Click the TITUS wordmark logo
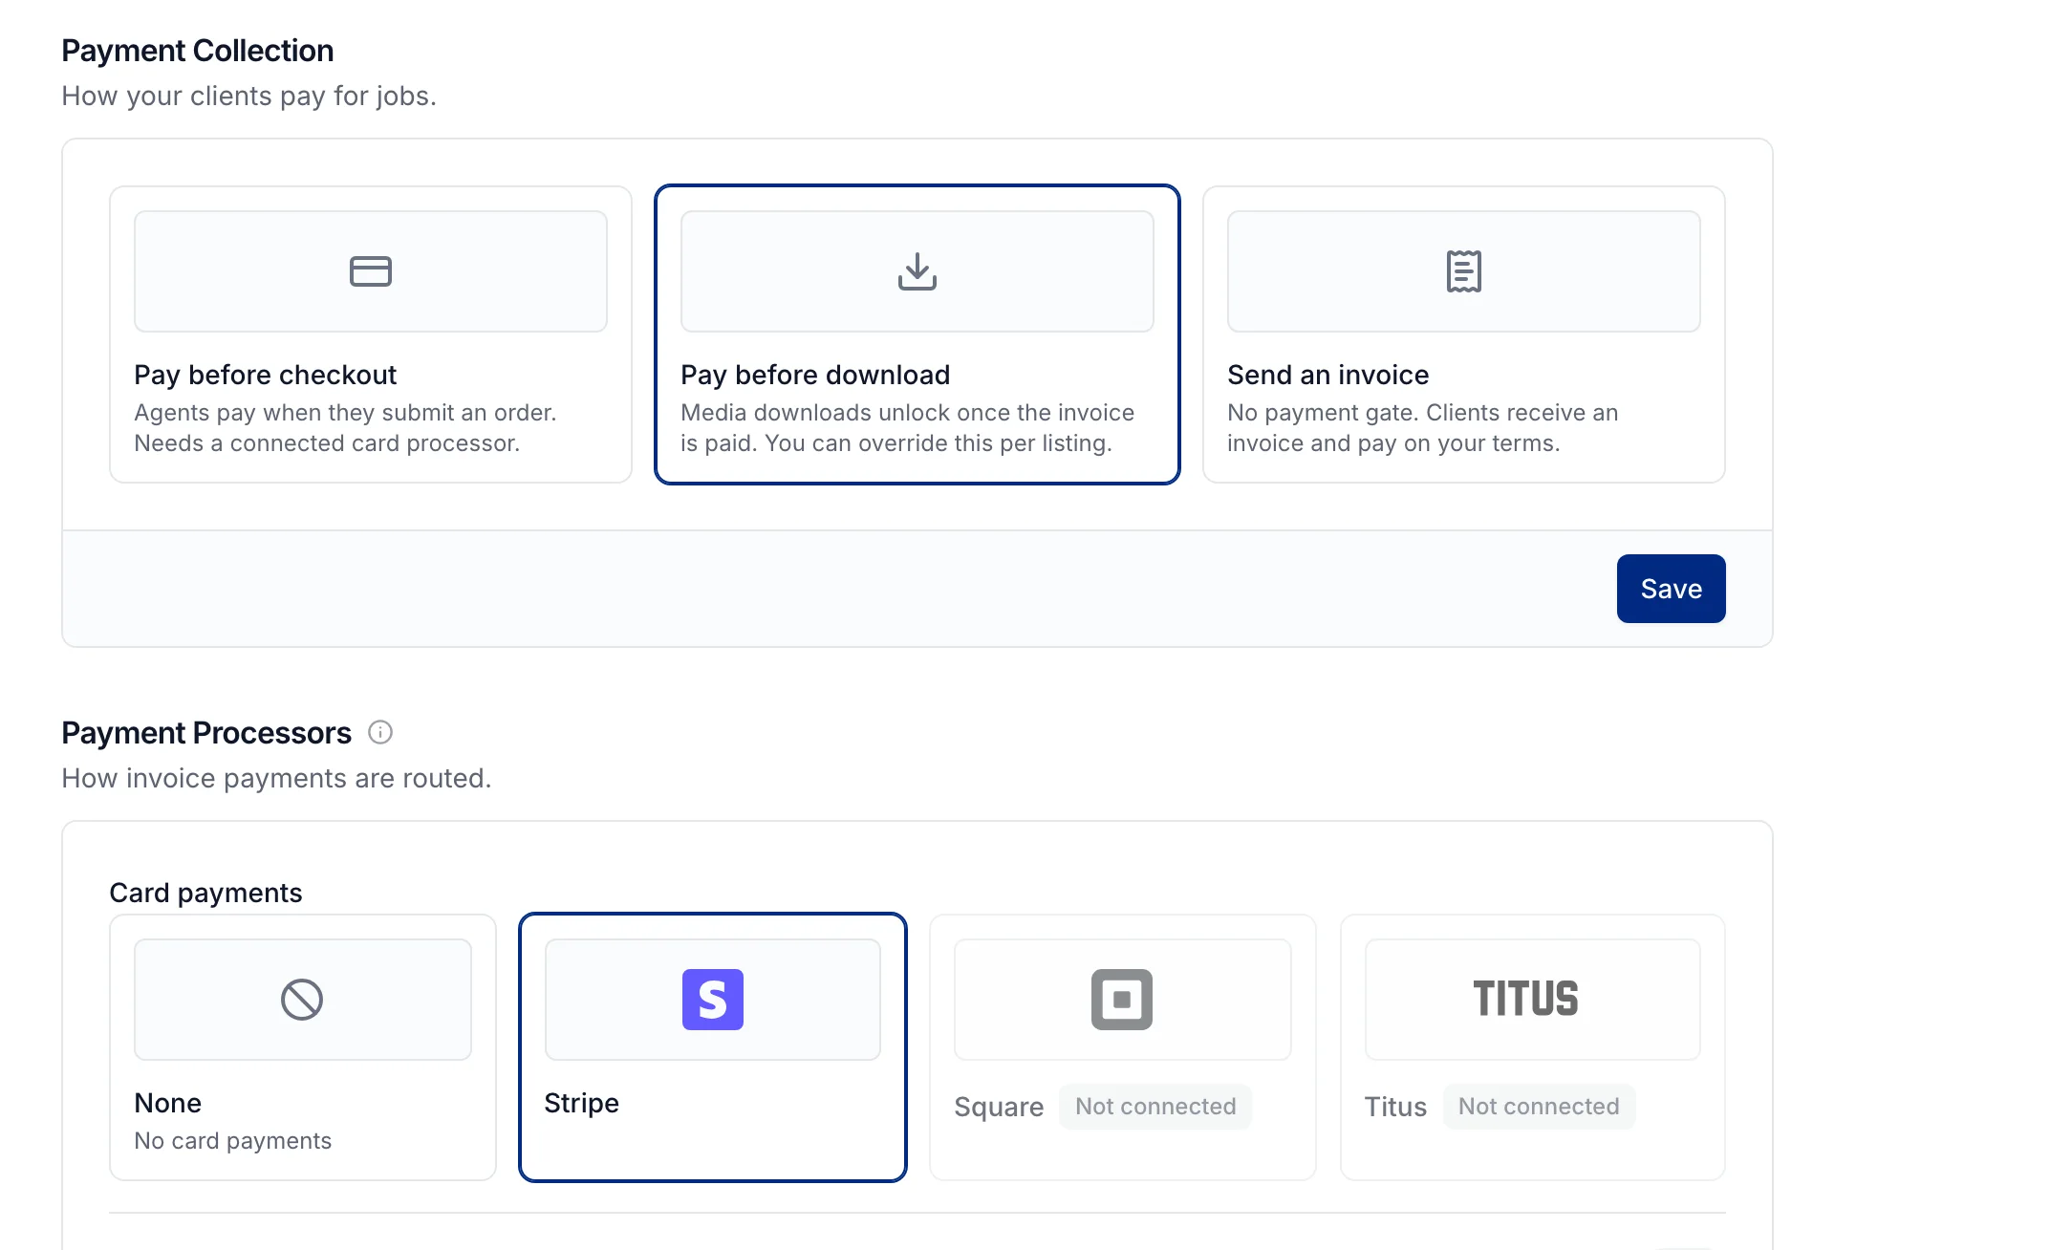Screen dimensions: 2072x1250 [1526, 999]
